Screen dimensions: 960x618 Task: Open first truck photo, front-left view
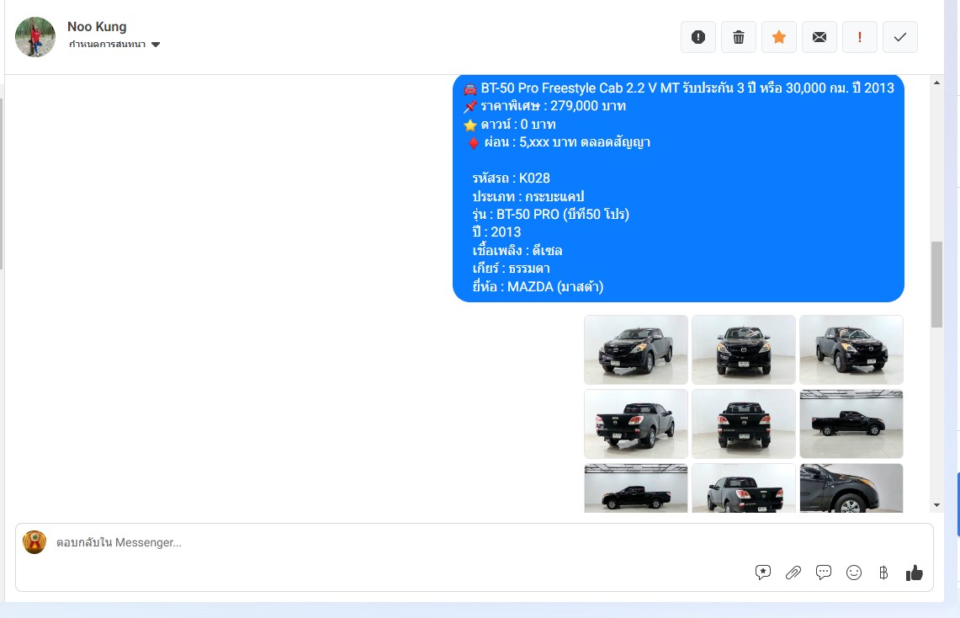point(636,349)
